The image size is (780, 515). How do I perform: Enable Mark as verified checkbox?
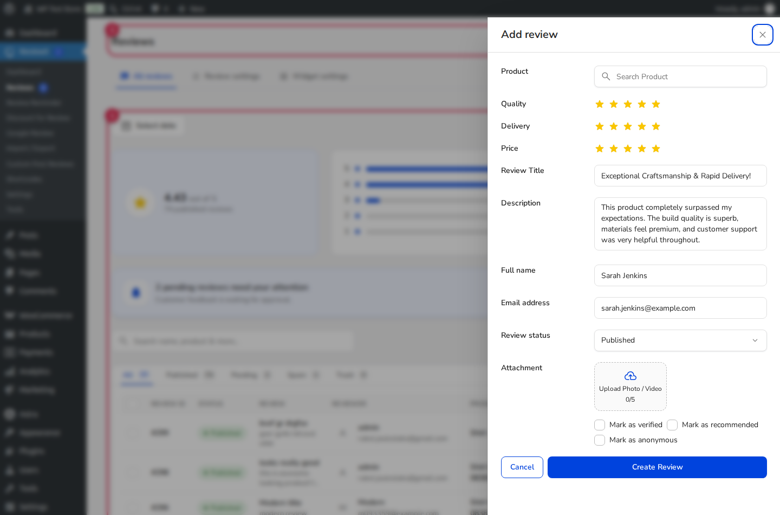coord(600,425)
